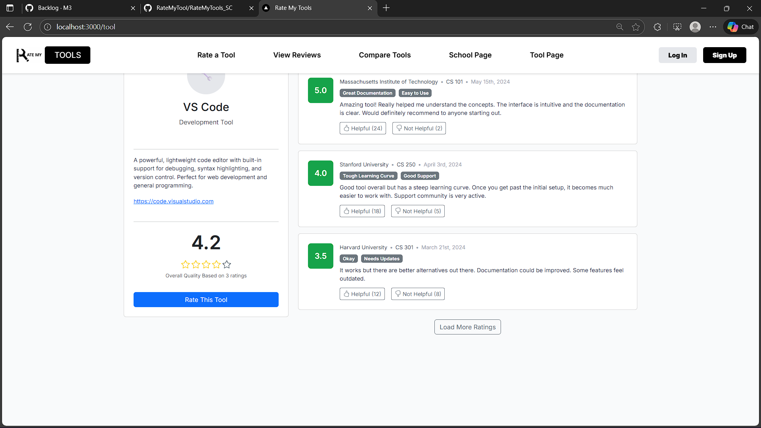Click the browser refresh icon

[x=28, y=27]
